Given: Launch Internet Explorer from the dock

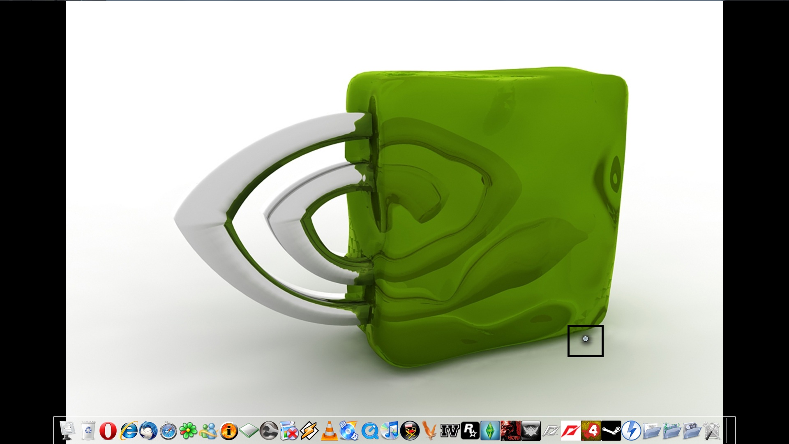Looking at the screenshot, I should 128,430.
